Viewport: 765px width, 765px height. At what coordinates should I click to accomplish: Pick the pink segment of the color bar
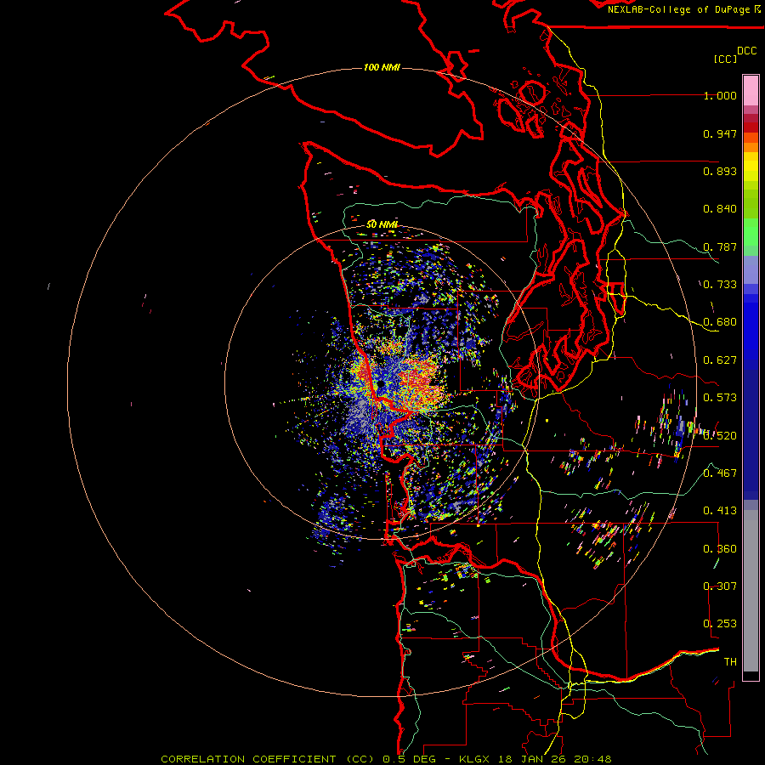click(x=751, y=91)
